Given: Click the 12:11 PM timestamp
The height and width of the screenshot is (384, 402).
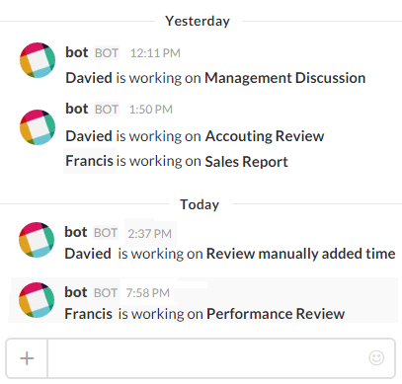Looking at the screenshot, I should (x=155, y=53).
